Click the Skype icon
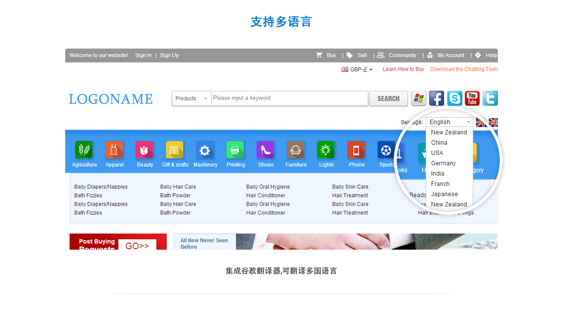This screenshot has width=564, height=309. 455,98
